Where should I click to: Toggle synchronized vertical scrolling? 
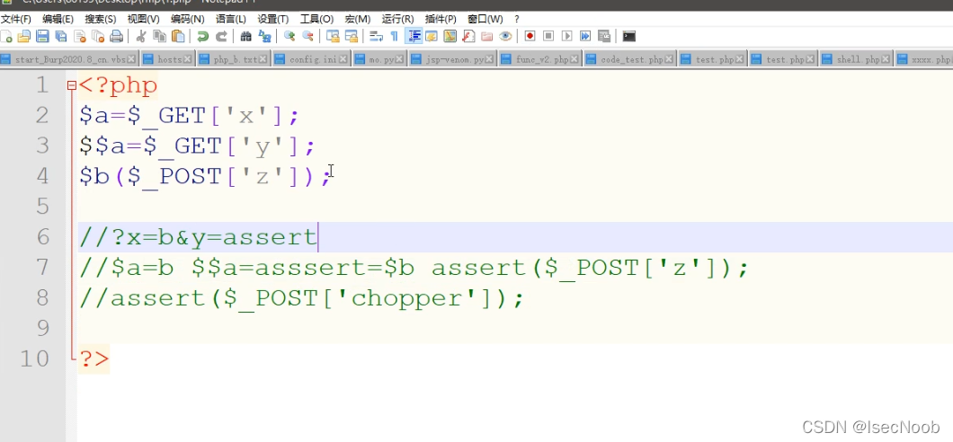coord(333,37)
